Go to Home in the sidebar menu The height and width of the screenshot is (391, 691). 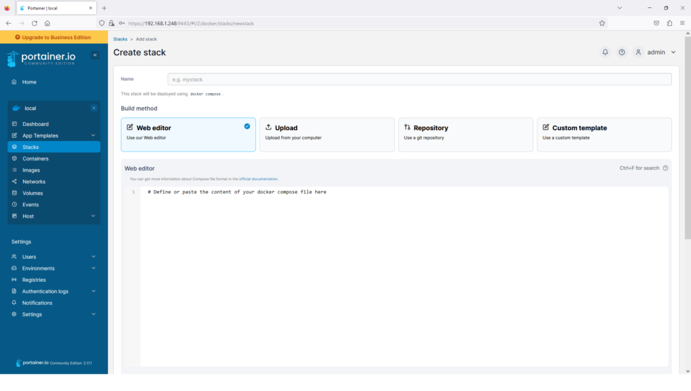tap(29, 82)
